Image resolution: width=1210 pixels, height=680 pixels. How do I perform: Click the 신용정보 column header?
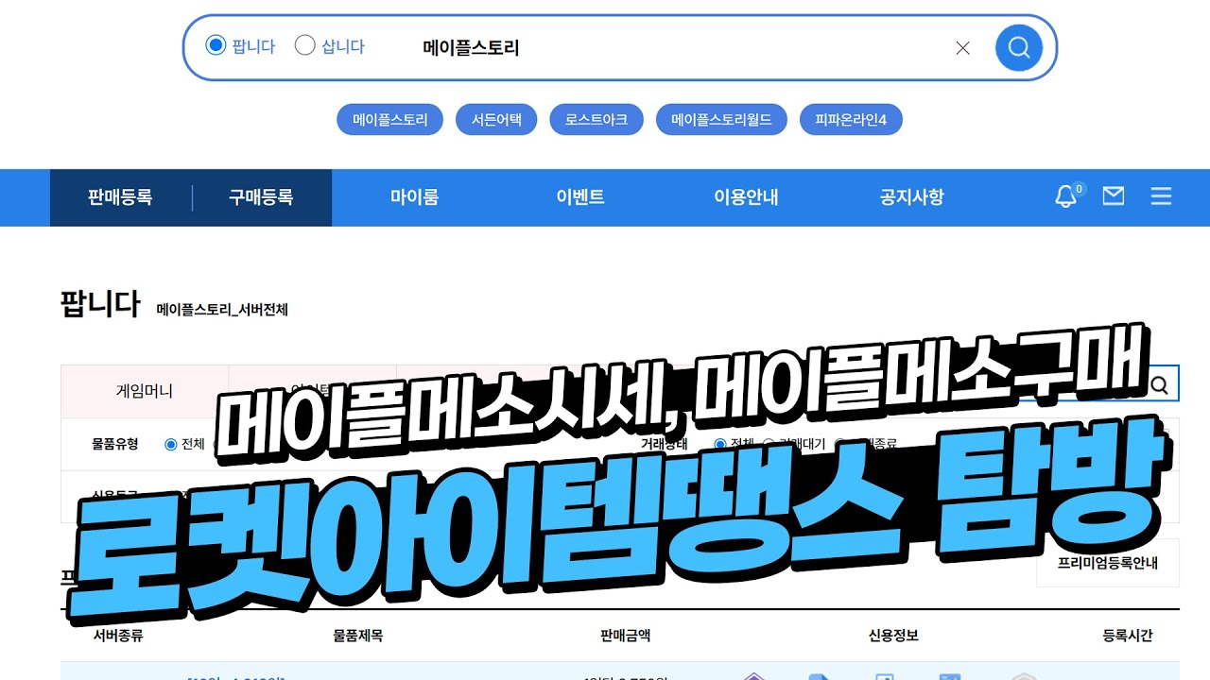pos(893,636)
